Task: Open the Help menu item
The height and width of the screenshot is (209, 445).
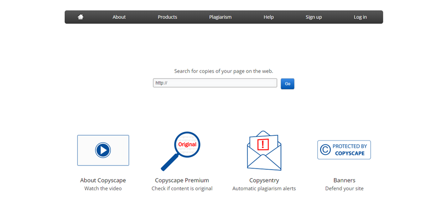Action: (269, 17)
